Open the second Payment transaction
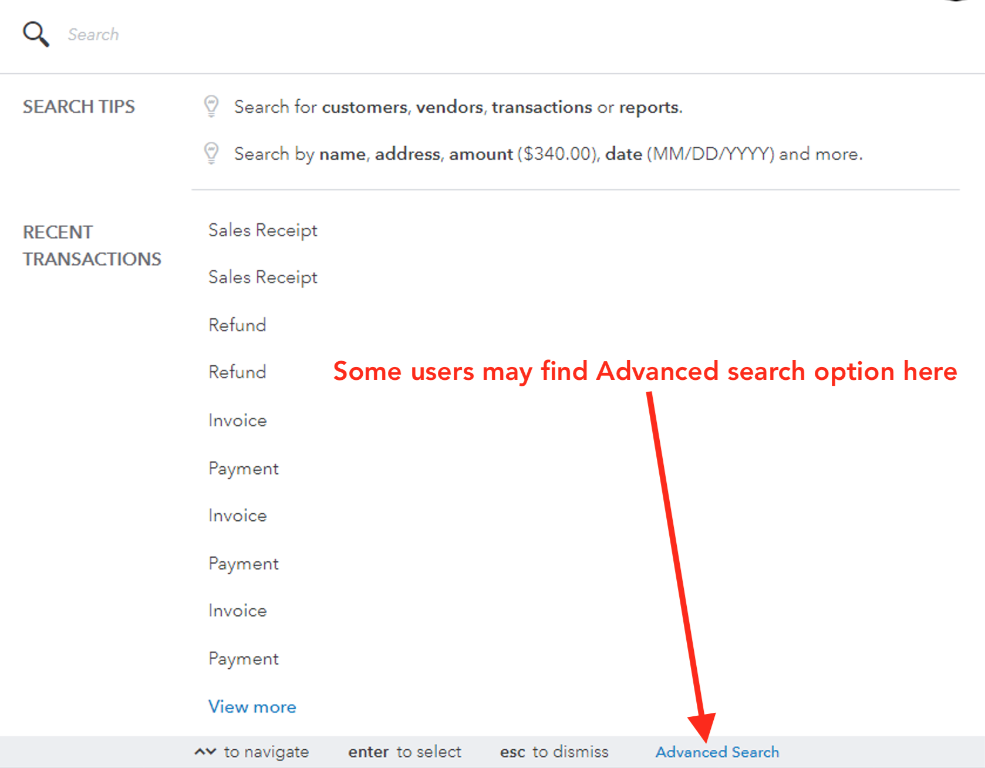The image size is (985, 768). (x=243, y=564)
